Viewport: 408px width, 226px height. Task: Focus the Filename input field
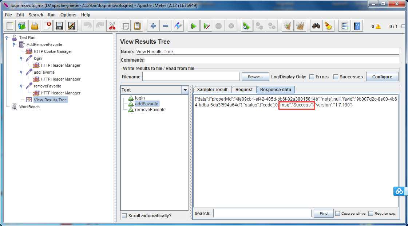pyautogui.click(x=191, y=77)
